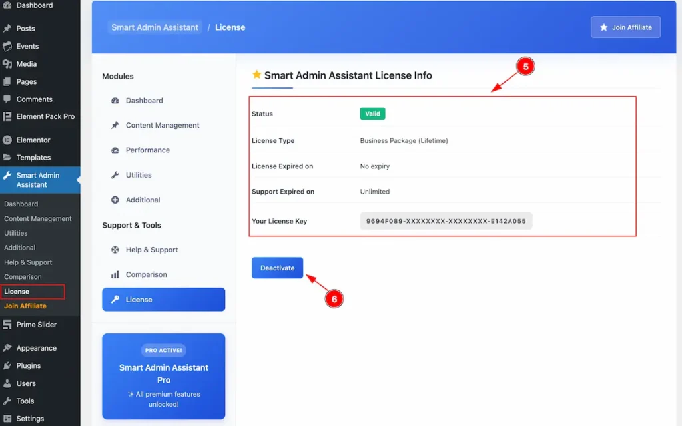Click the Posts pin icon

click(7, 28)
